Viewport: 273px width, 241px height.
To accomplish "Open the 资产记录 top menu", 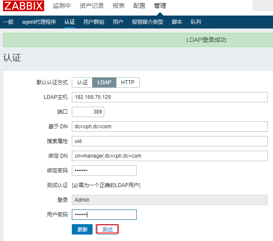I will (92, 6).
